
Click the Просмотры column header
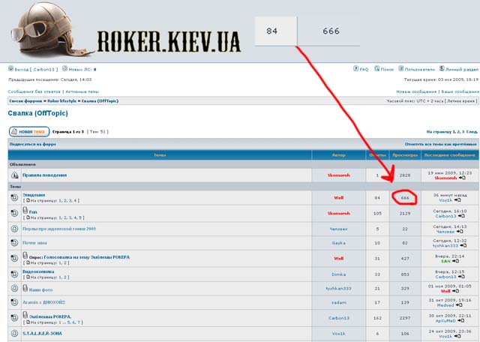(x=405, y=155)
